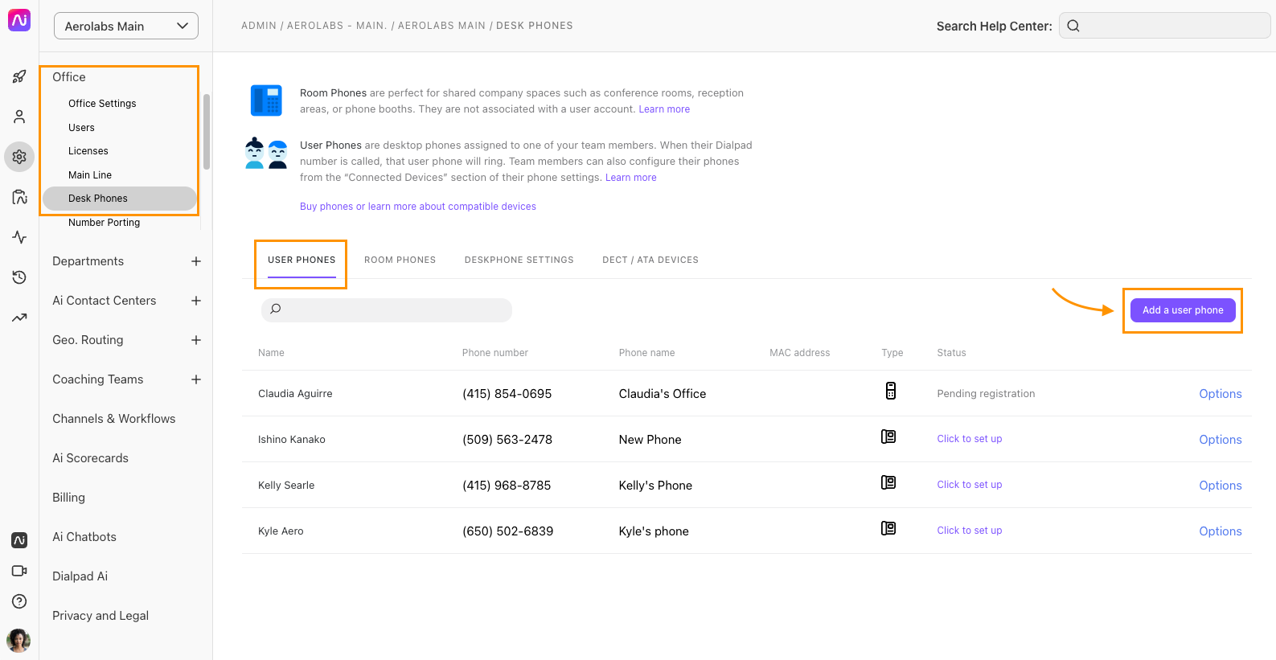Viewport: 1276px width, 660px height.
Task: Click 'Click to set up' for Ishino Kanako
Action: point(970,439)
